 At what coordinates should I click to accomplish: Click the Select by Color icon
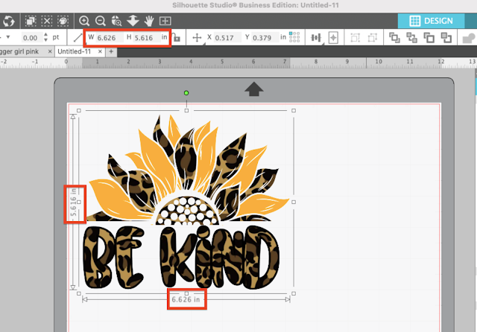point(63,21)
